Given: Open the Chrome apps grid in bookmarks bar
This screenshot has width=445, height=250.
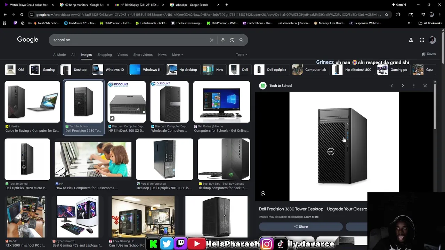Looking at the screenshot, I should coord(5,23).
